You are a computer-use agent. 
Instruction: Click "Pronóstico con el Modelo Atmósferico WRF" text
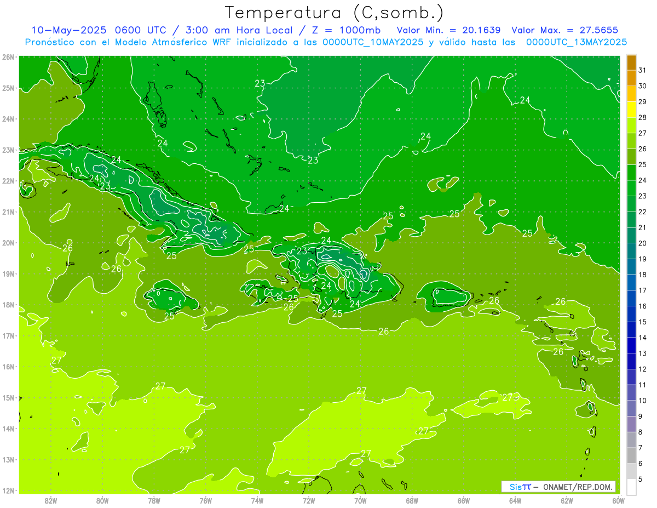pos(129,42)
